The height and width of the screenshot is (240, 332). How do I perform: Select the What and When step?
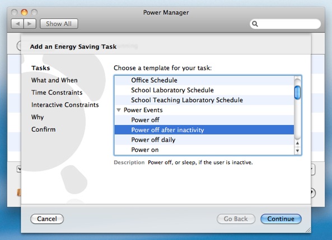coord(54,80)
